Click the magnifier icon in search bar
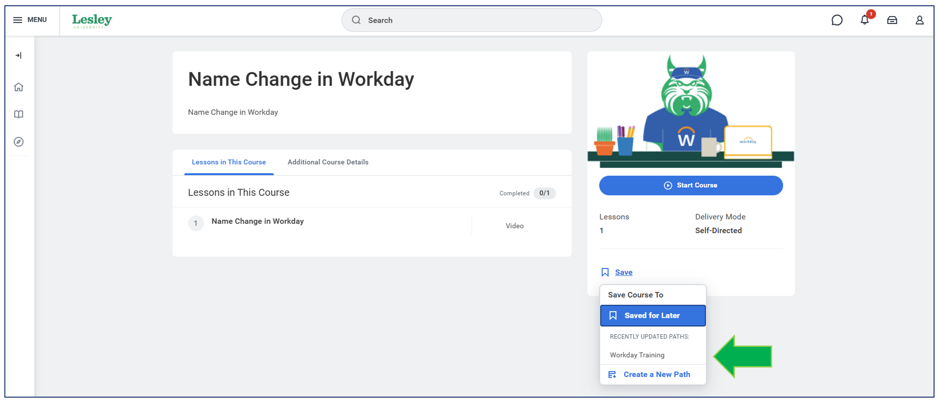 (x=356, y=20)
